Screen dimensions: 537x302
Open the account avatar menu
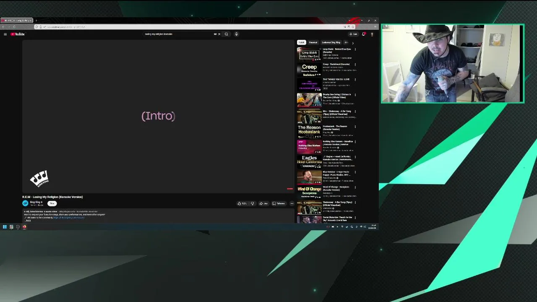click(x=372, y=34)
